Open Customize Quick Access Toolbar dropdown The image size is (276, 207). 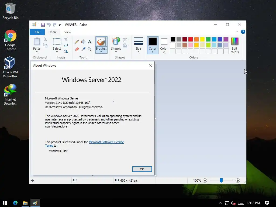60,25
